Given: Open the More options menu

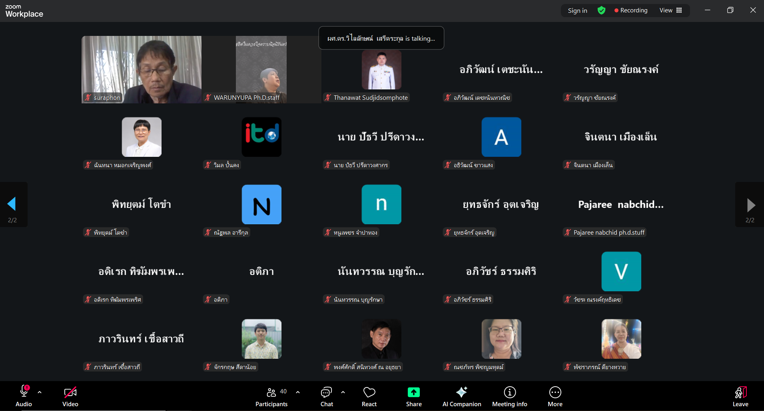Looking at the screenshot, I should 555,397.
